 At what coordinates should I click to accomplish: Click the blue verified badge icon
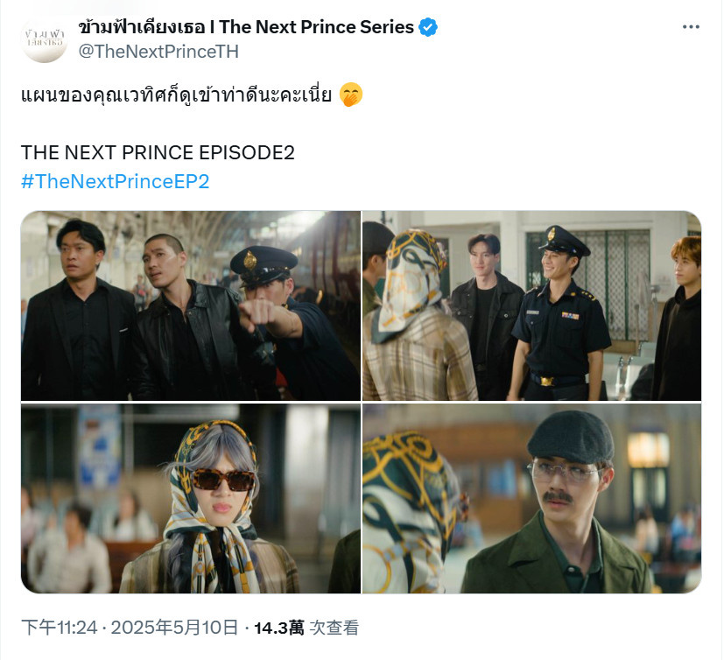(x=428, y=27)
